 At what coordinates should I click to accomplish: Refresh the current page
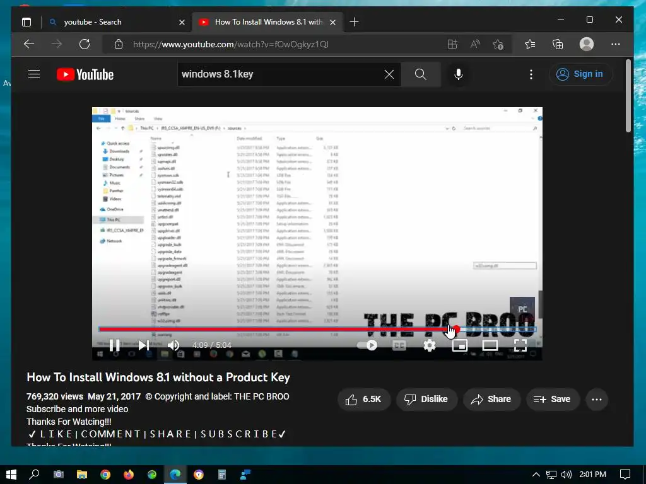click(x=85, y=44)
